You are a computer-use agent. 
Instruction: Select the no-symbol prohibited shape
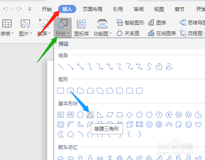pos(159,124)
